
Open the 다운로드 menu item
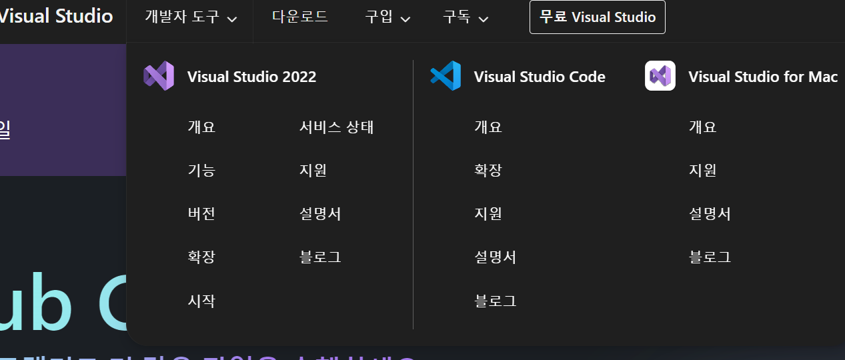300,17
